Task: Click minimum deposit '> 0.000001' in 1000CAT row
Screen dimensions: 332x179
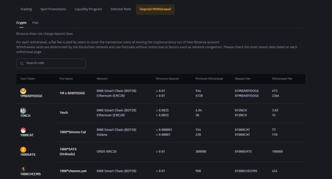Action: click(164, 130)
